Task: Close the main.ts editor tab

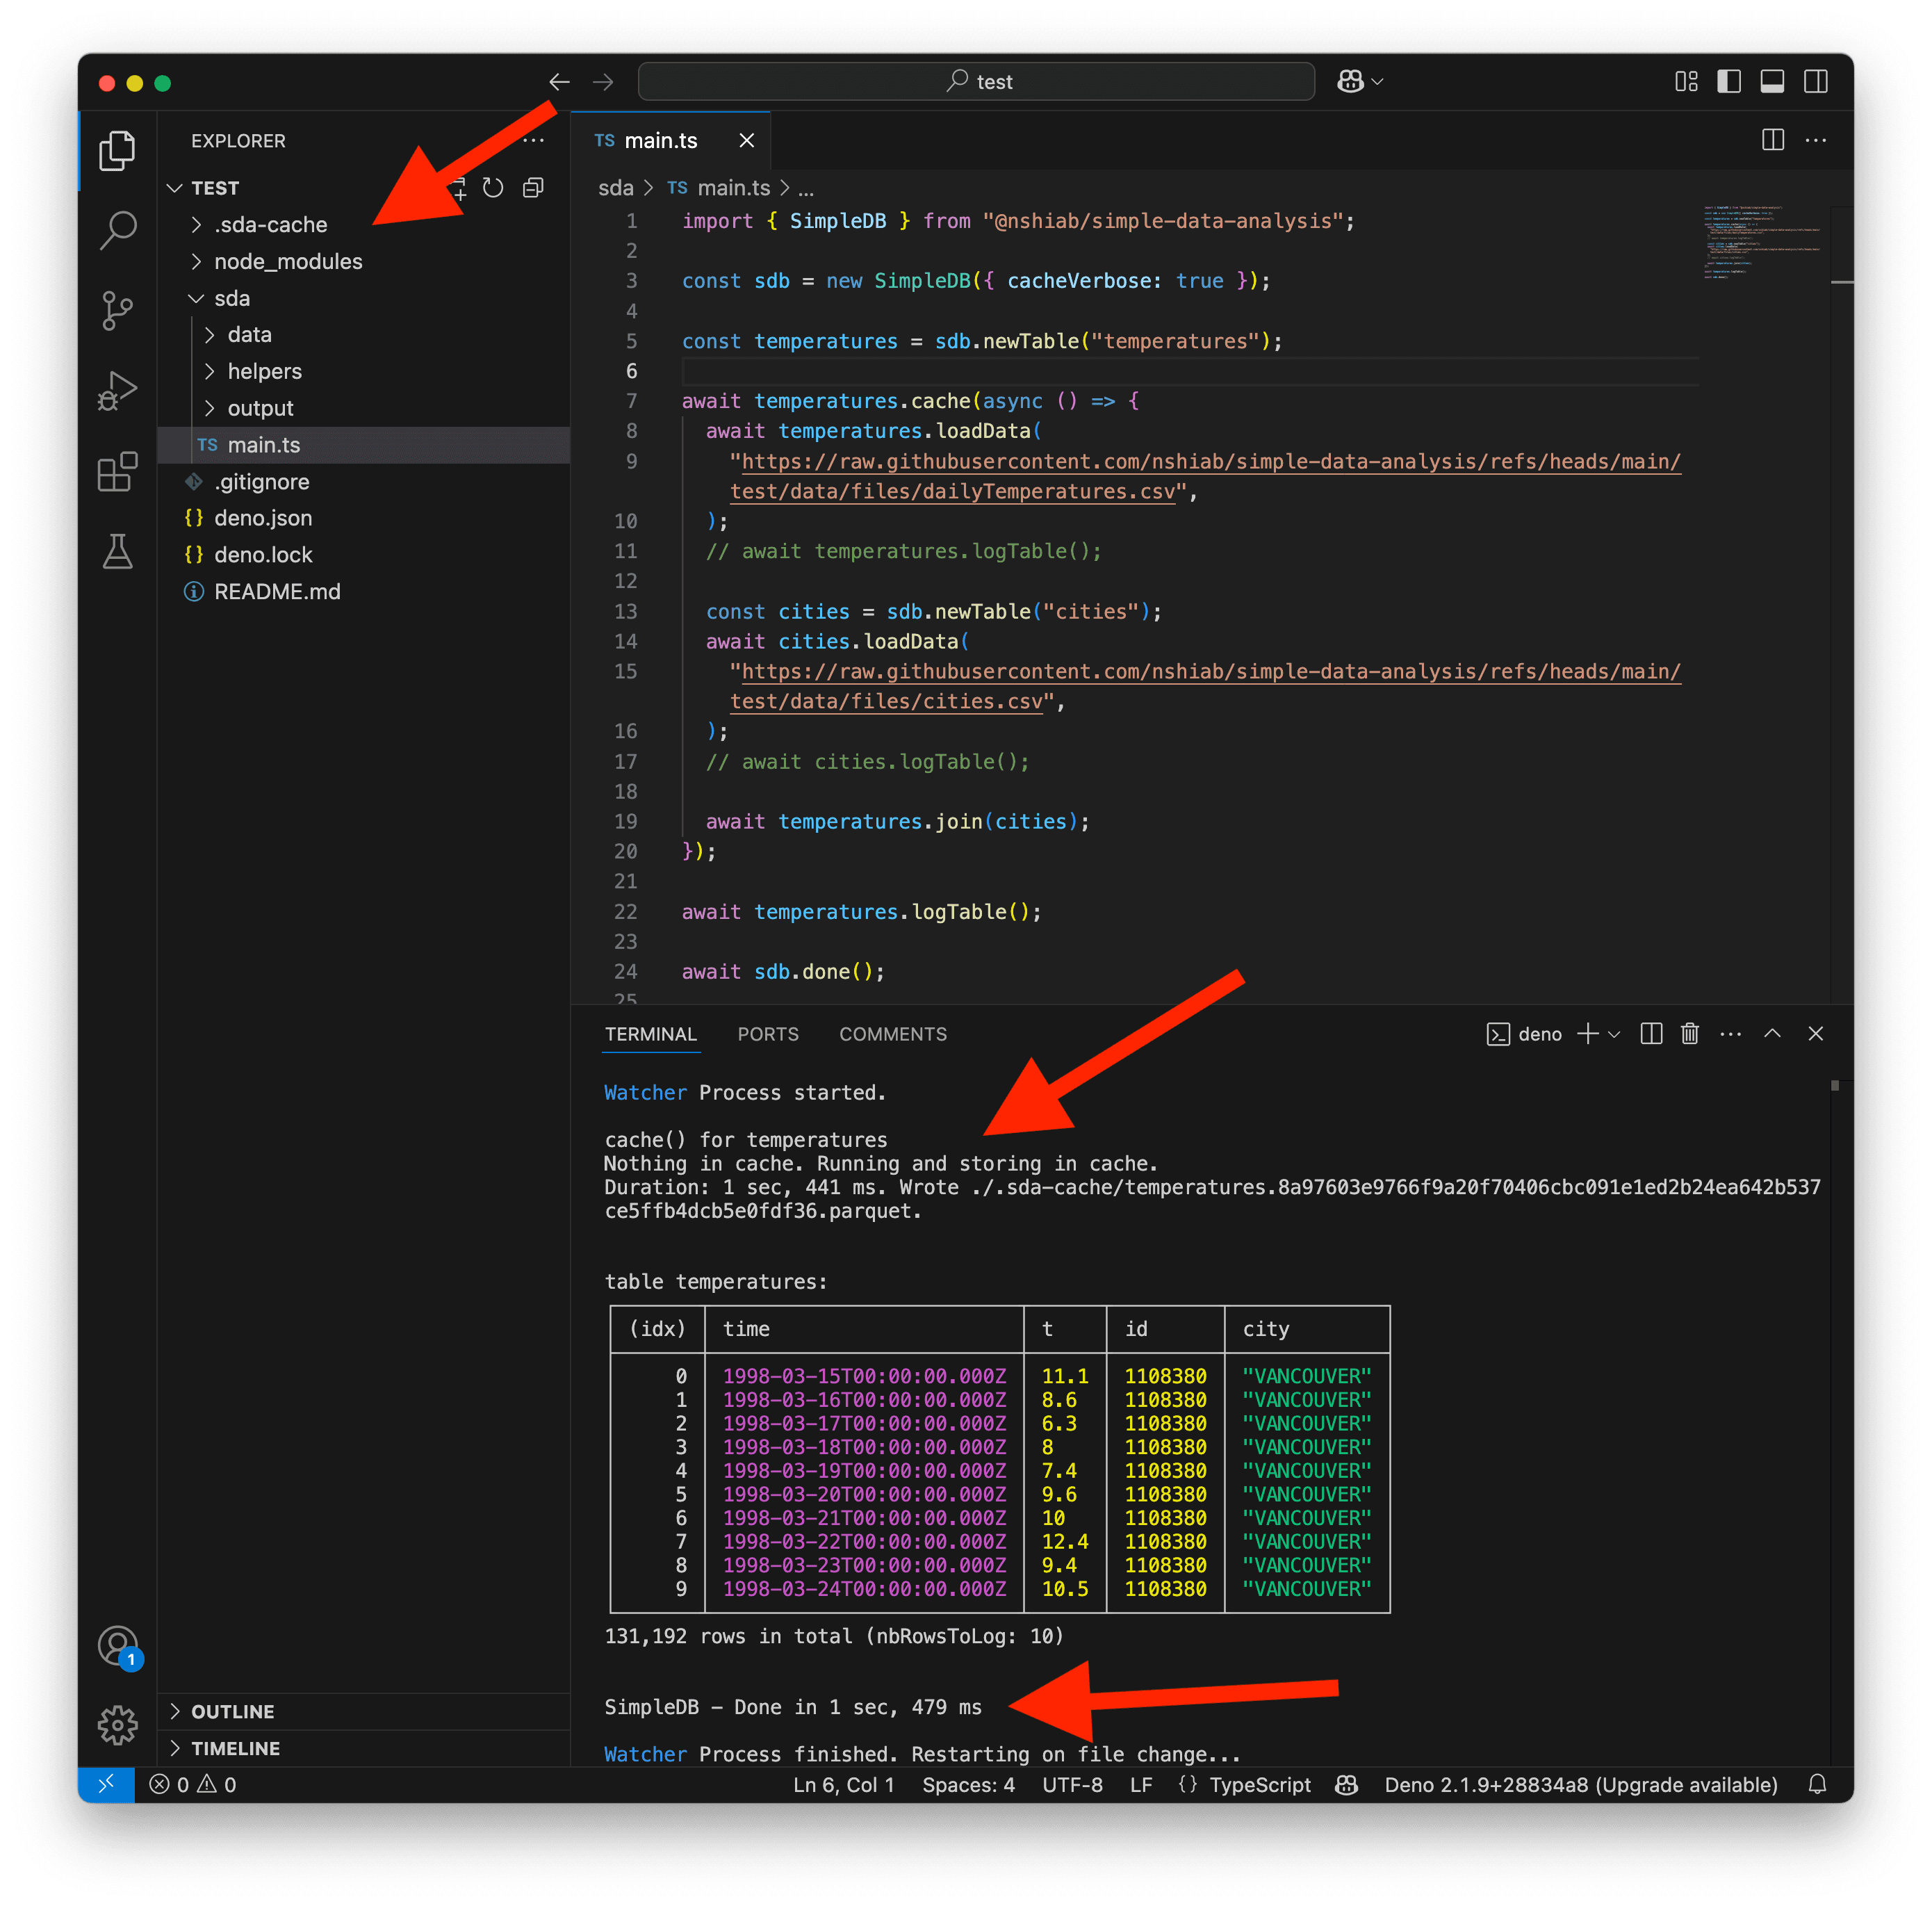Action: click(x=747, y=141)
